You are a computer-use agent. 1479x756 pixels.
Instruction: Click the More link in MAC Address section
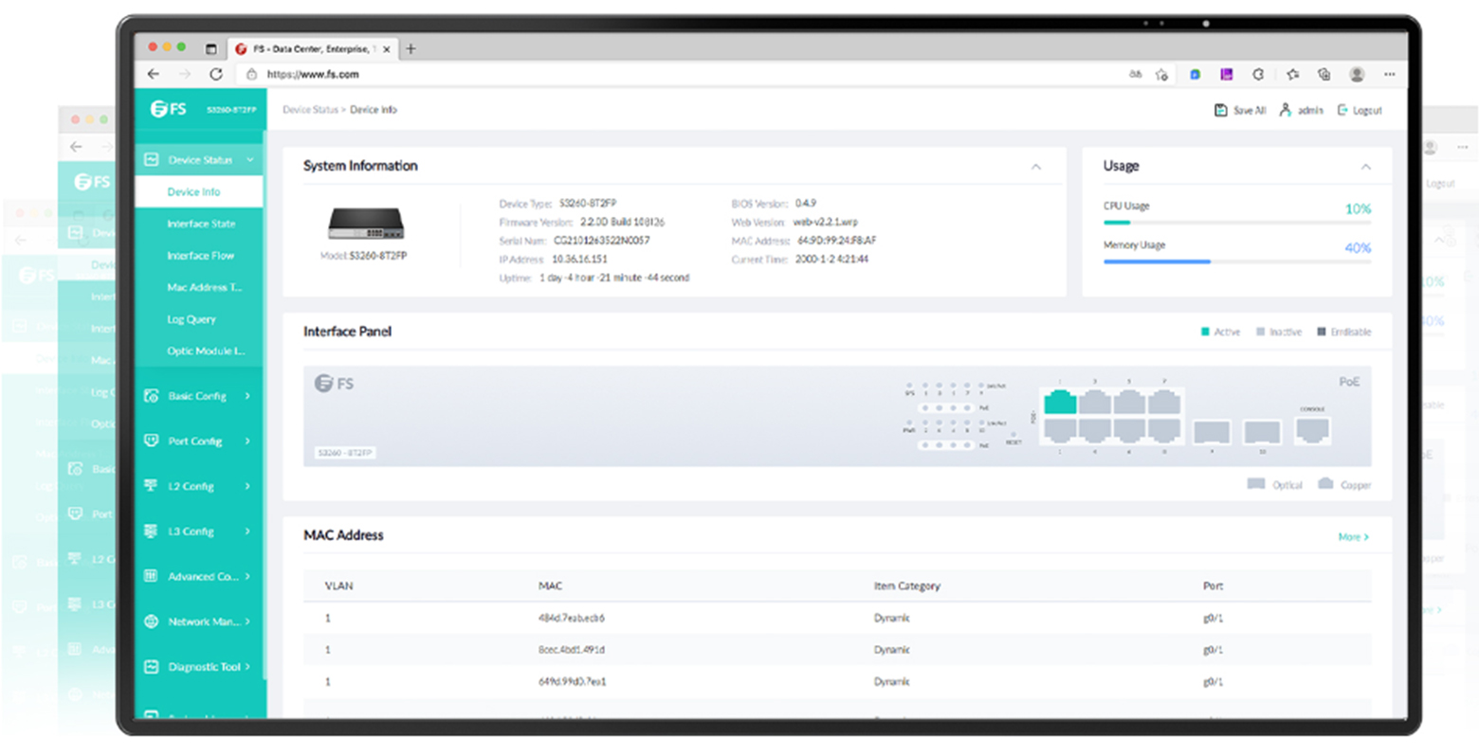(x=1352, y=536)
